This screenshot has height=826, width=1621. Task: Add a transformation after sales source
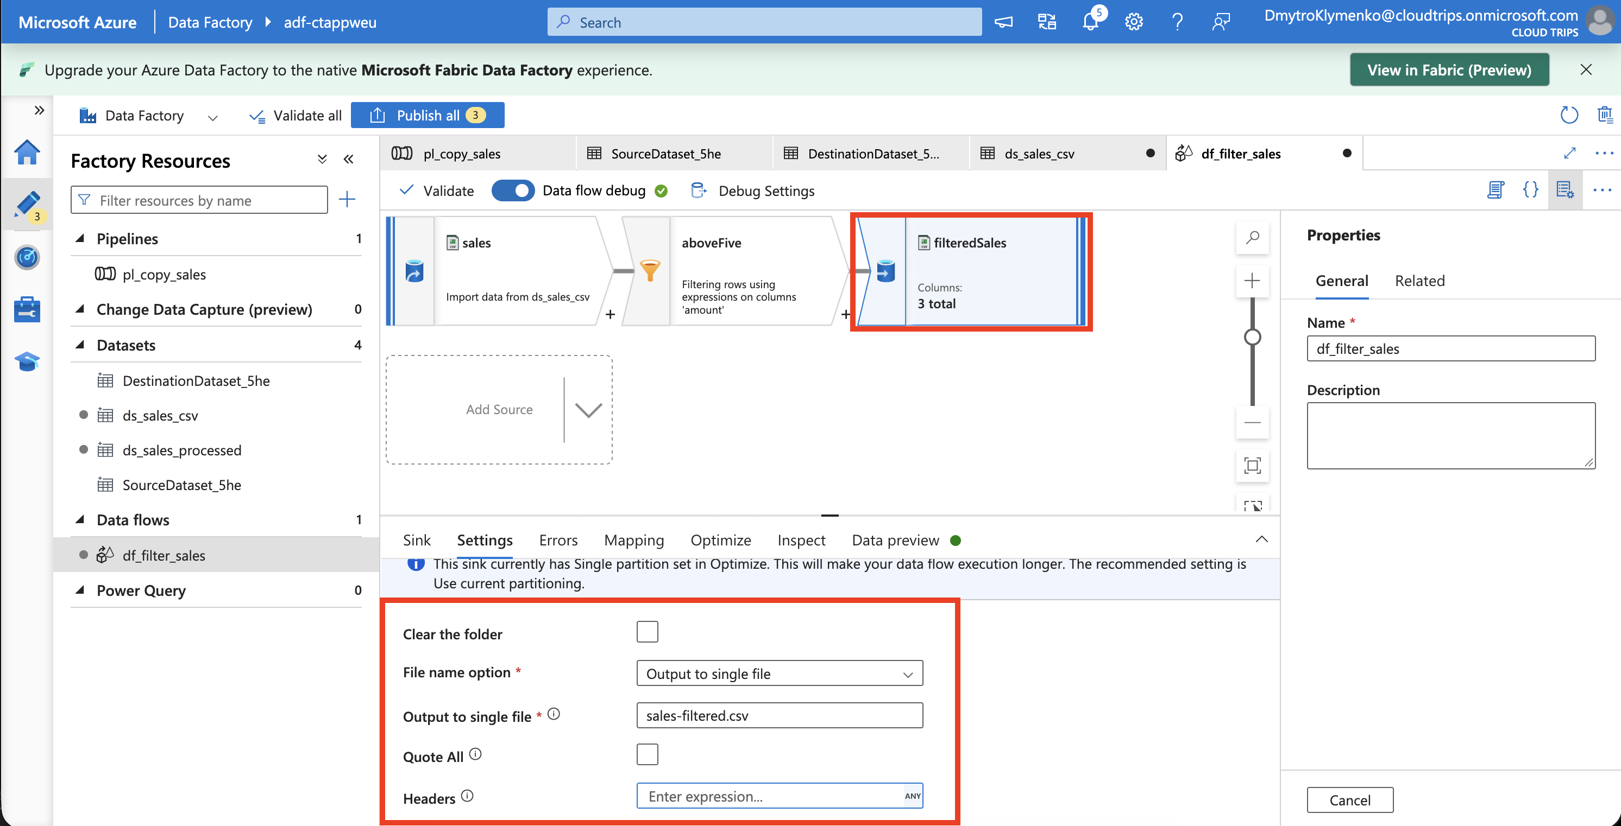(610, 314)
